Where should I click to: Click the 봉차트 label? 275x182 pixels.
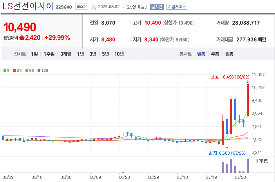(x=186, y=54)
